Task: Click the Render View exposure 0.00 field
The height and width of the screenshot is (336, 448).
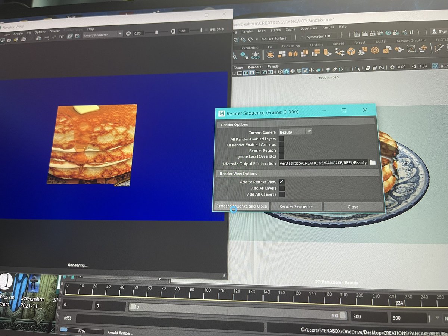Action: pos(137,34)
